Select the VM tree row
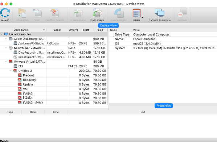The width and height of the screenshot is (217, 142). [54, 89]
